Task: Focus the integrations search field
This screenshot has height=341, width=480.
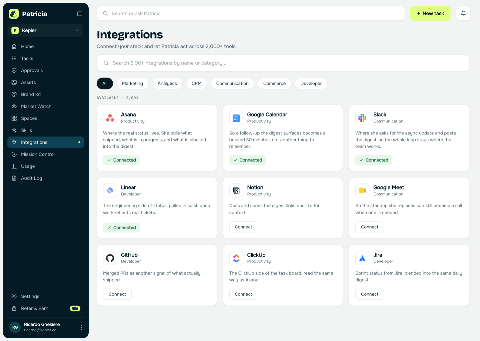Action: coord(283,63)
